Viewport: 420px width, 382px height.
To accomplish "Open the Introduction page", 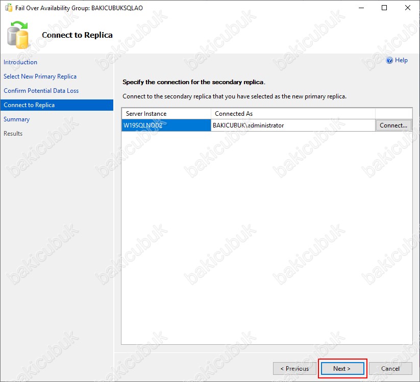I will click(x=20, y=62).
